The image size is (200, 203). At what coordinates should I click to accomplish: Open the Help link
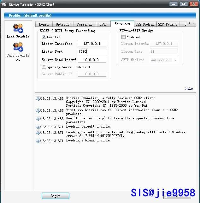click(x=189, y=88)
